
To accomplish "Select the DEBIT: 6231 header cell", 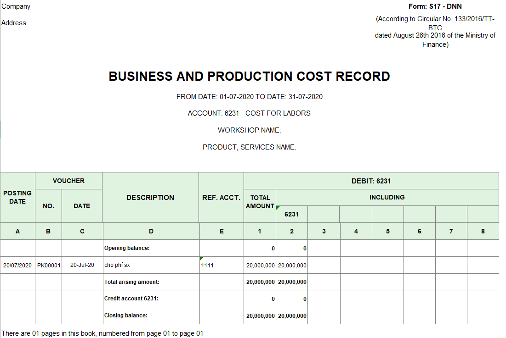I will [371, 181].
